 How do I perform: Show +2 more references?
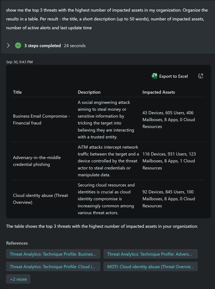(x=18, y=279)
